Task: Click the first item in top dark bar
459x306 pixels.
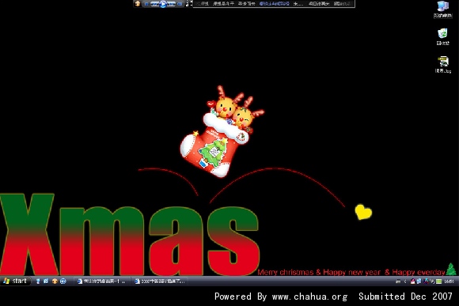Action: point(203,4)
